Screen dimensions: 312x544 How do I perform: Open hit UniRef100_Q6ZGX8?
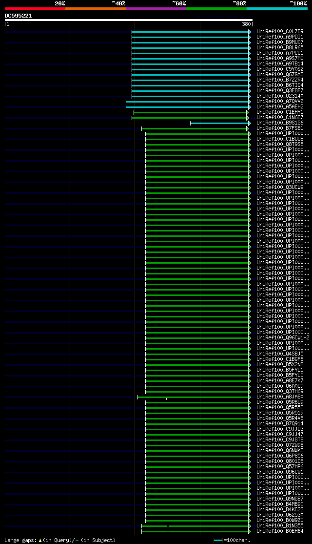[280, 75]
